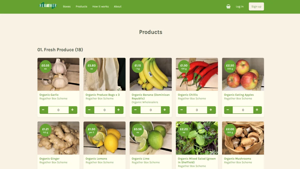The width and height of the screenshot is (300, 169).
Task: Open the Organic Ginger product image
Action: point(58,138)
